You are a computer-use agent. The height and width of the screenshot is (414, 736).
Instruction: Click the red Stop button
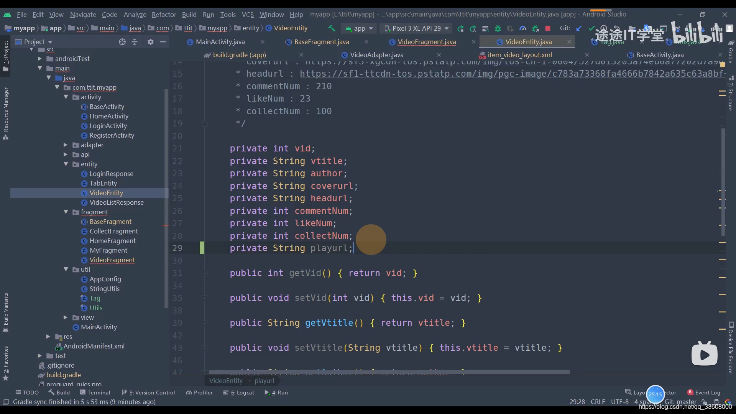click(548, 28)
